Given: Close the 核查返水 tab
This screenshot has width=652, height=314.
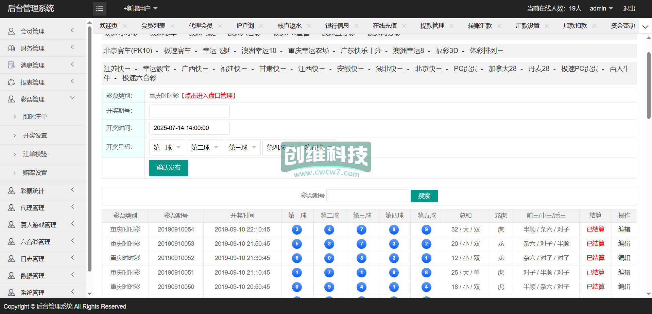Looking at the screenshot, I should tap(309, 26).
